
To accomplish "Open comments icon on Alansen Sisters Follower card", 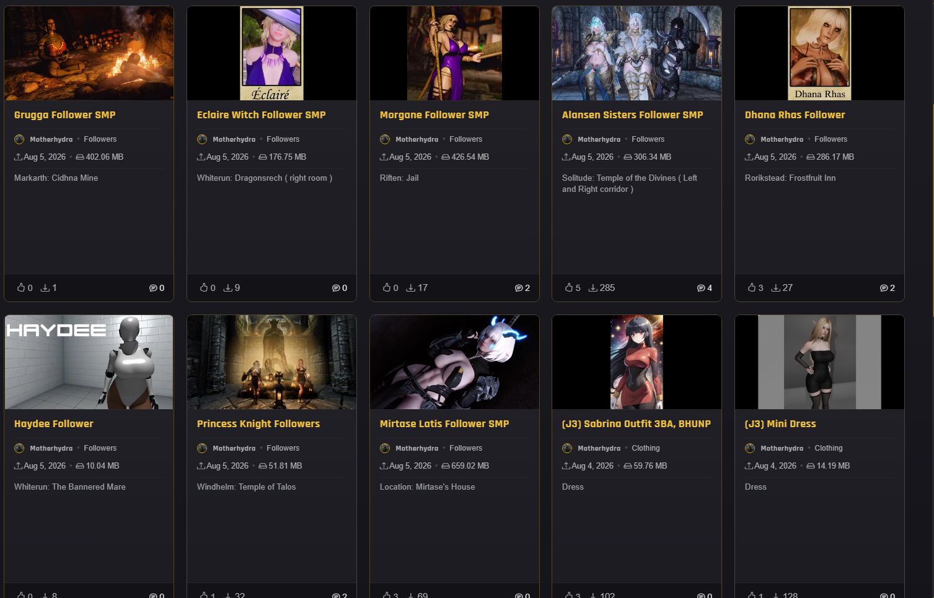I will (701, 288).
